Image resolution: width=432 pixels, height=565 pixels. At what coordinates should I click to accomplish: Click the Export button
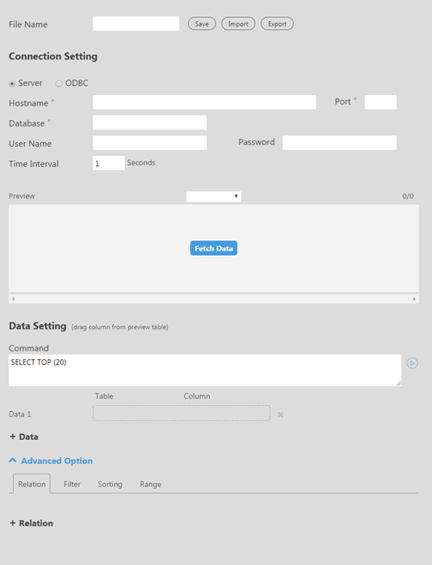[x=277, y=23]
